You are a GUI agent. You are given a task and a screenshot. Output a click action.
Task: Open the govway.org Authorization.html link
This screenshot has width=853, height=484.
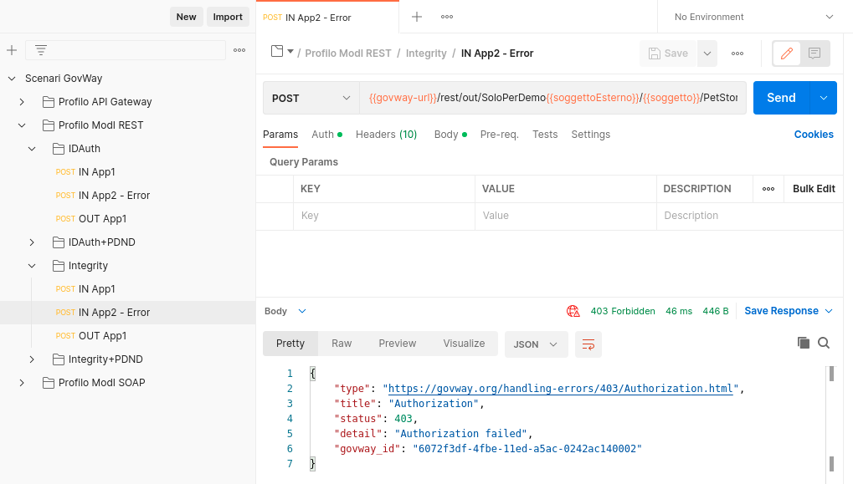560,389
